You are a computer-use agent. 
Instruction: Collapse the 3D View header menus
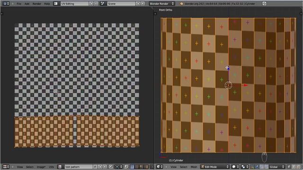tap(166, 167)
